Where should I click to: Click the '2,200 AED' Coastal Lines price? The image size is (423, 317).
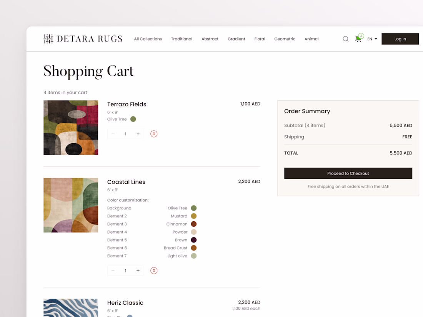[x=249, y=181]
